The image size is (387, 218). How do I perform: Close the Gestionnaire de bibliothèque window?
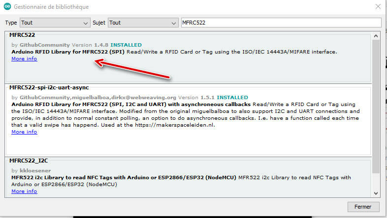pyautogui.click(x=378, y=7)
